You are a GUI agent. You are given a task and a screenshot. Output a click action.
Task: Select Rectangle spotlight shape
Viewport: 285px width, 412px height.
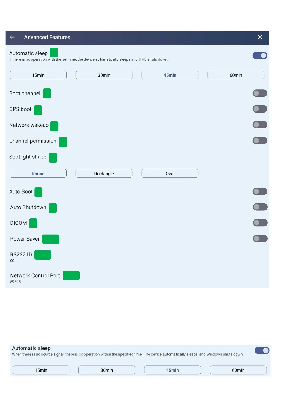(104, 174)
